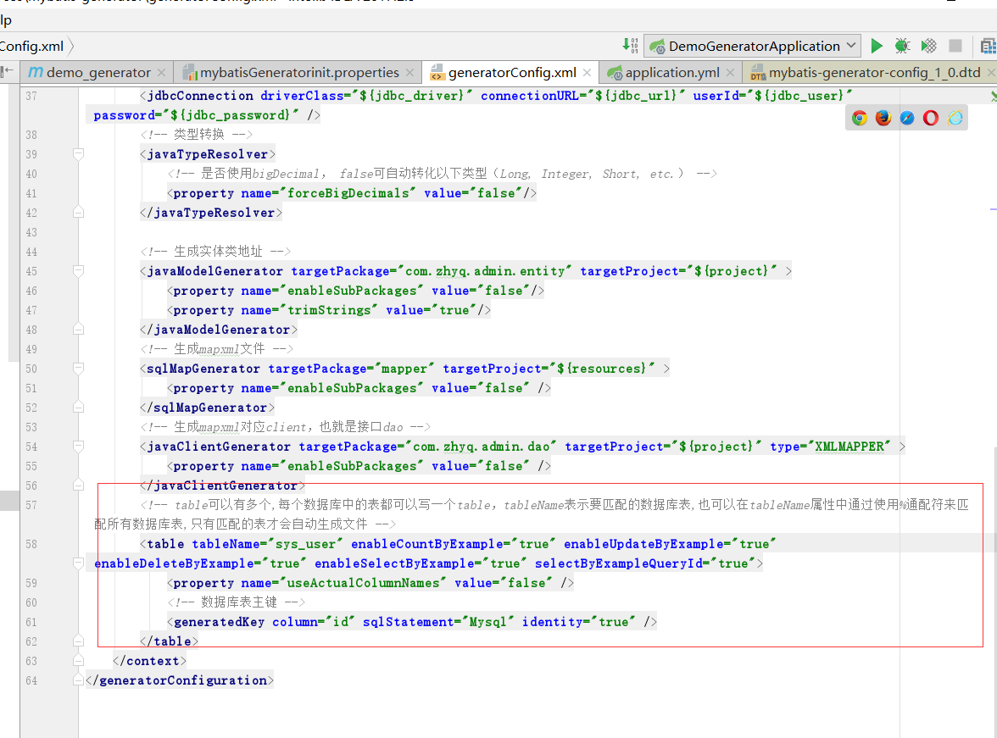Start debugging with the bug icon

tap(903, 46)
